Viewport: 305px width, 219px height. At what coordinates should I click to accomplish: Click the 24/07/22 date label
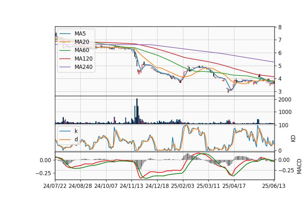55,186
